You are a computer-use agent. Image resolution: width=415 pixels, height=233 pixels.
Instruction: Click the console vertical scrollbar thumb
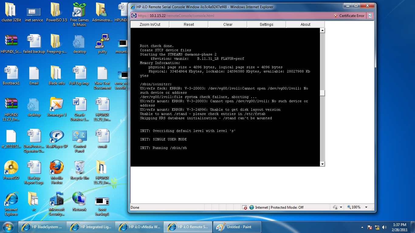click(x=322, y=93)
